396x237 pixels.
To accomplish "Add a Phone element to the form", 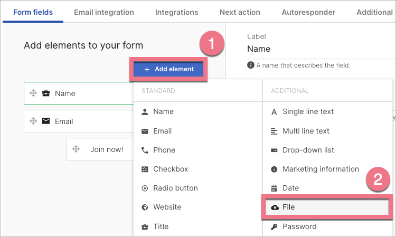I will pyautogui.click(x=163, y=150).
